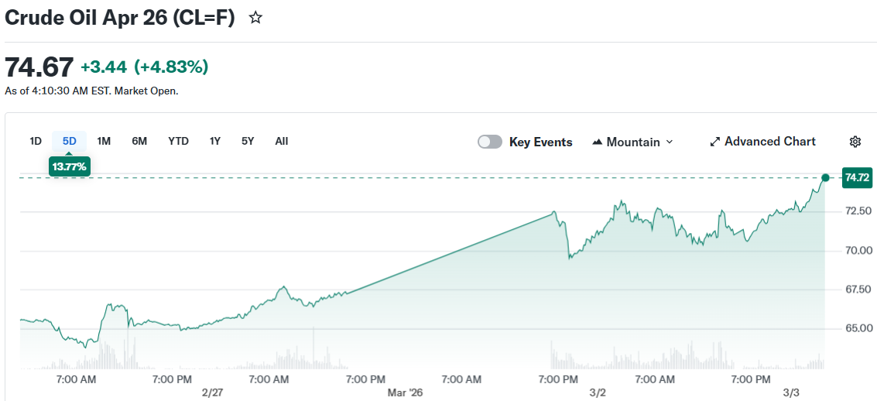Show the YTD chart range

coord(178,141)
